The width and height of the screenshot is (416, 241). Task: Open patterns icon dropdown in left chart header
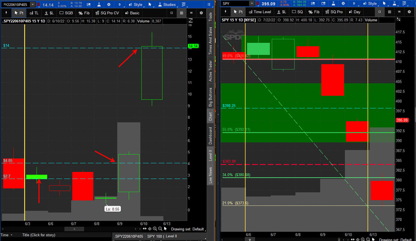184,5
